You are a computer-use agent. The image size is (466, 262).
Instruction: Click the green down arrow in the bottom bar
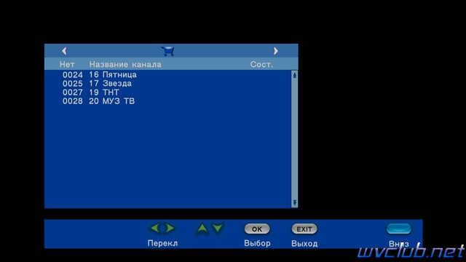218,228
